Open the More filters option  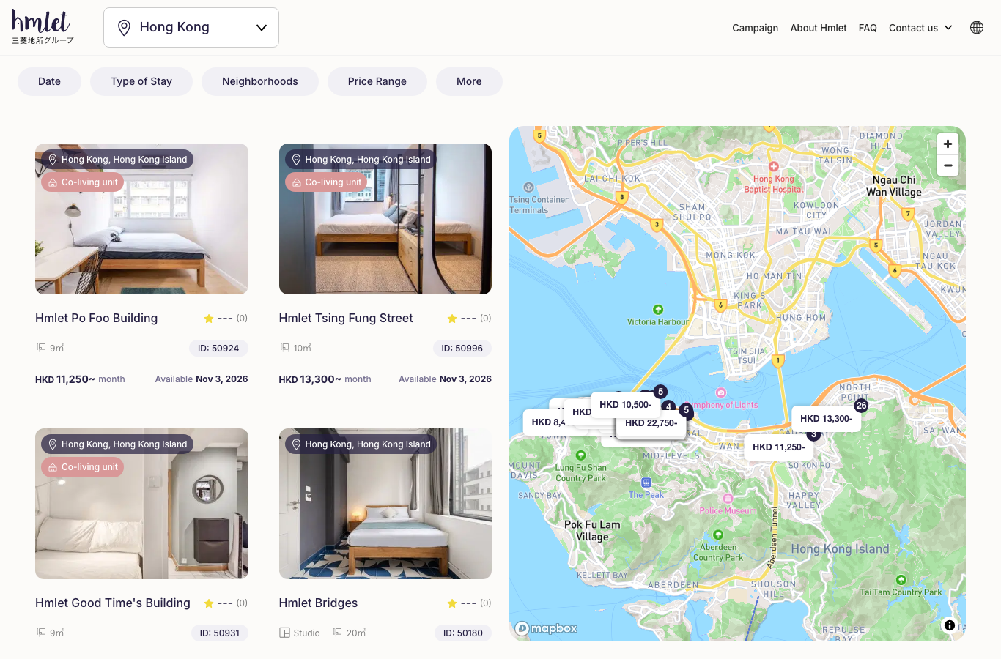click(x=469, y=81)
